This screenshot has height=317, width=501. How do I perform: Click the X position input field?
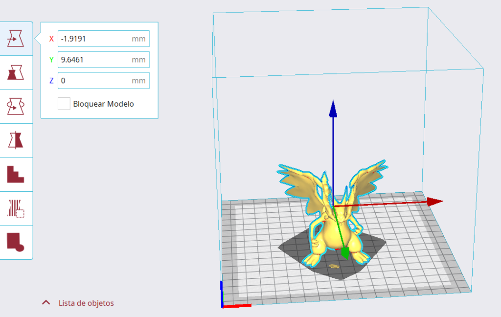point(93,39)
